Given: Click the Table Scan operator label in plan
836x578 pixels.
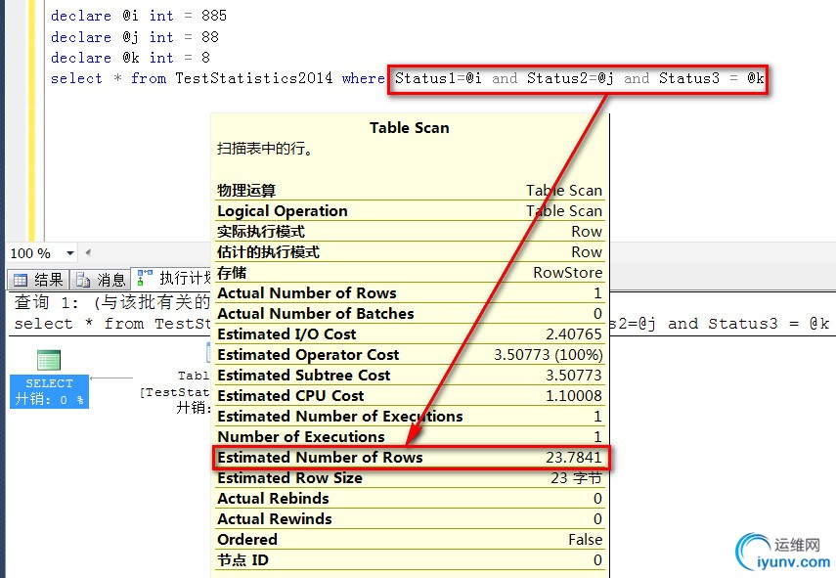Looking at the screenshot, I should point(193,376).
